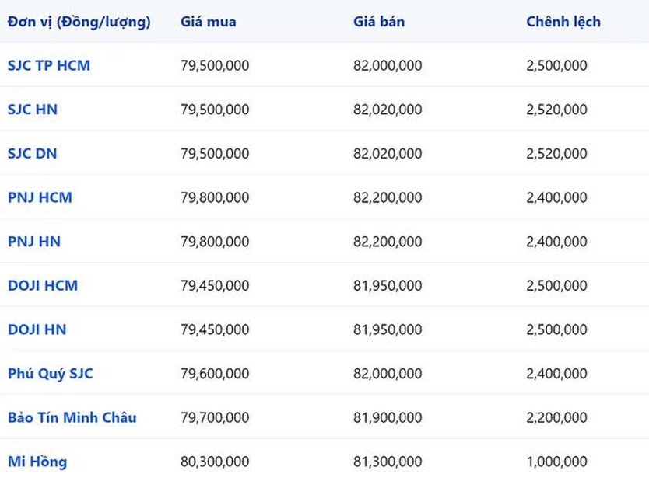Open the DOJI HCM link
The image size is (649, 481).
click(43, 285)
